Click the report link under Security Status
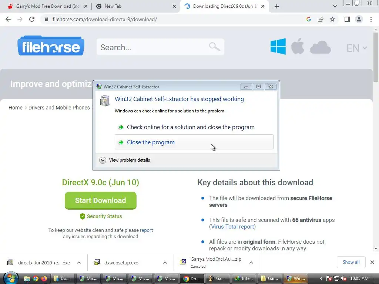 coord(146,230)
